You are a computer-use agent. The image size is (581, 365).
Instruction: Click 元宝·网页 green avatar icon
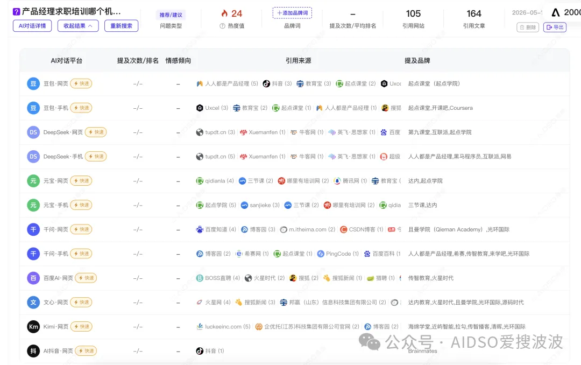click(x=33, y=181)
